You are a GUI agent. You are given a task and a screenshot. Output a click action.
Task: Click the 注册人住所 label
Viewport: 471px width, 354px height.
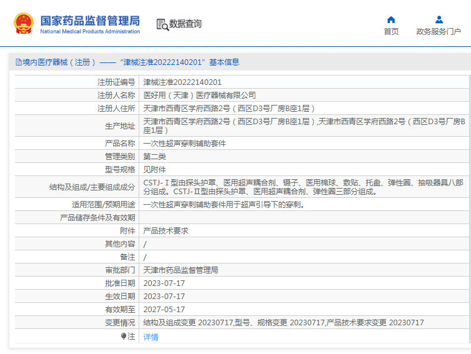[116, 109]
